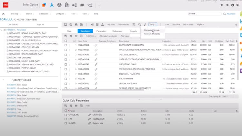Open the View dropdown menu
This screenshot has width=242, height=136.
click(86, 14)
